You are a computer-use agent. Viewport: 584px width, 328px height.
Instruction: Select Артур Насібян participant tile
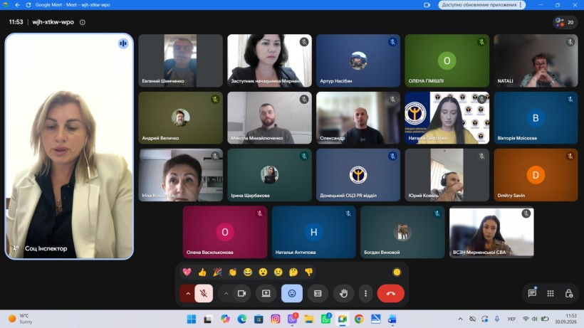pos(358,60)
